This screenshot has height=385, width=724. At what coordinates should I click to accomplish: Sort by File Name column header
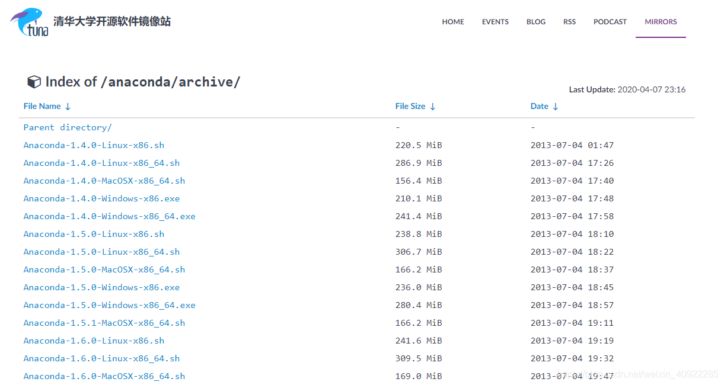(47, 106)
